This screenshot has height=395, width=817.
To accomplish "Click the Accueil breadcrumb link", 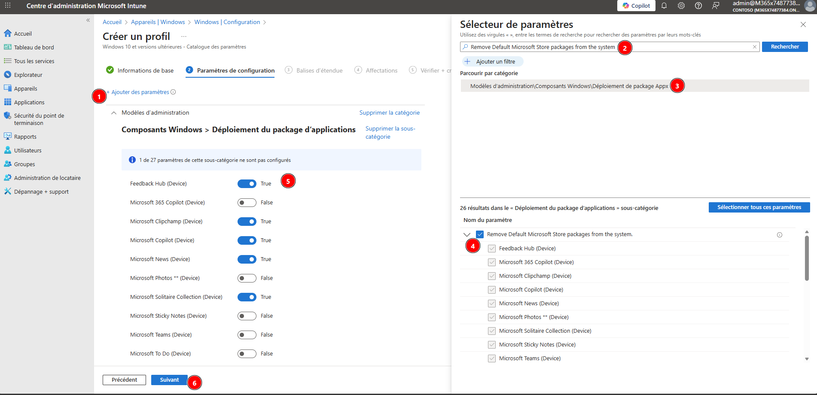I will (112, 22).
